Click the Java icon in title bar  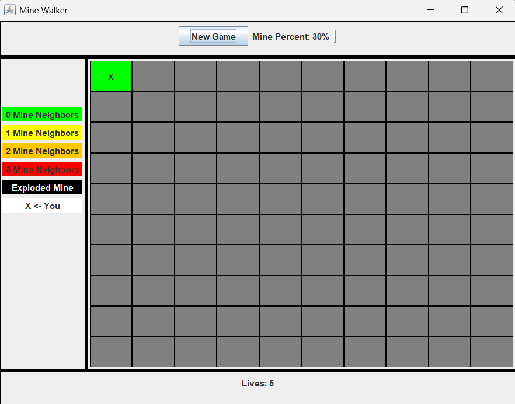tap(10, 10)
